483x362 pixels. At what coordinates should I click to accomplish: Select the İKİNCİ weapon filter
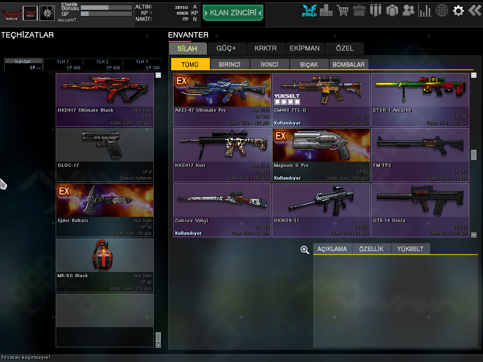pos(269,64)
